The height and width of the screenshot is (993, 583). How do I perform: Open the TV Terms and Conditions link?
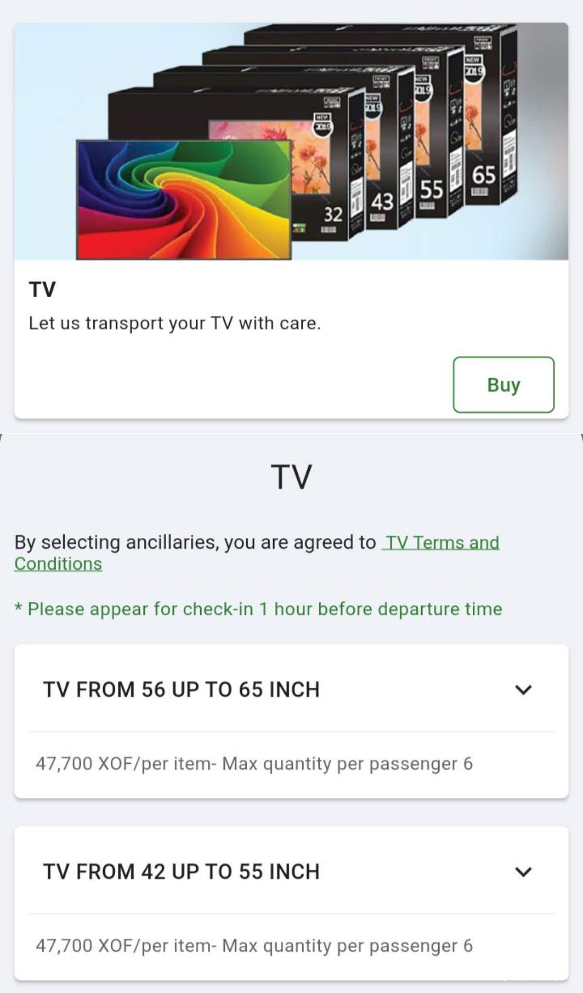(441, 542)
